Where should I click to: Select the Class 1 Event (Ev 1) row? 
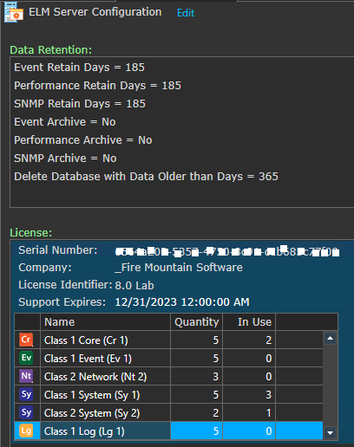point(168,358)
